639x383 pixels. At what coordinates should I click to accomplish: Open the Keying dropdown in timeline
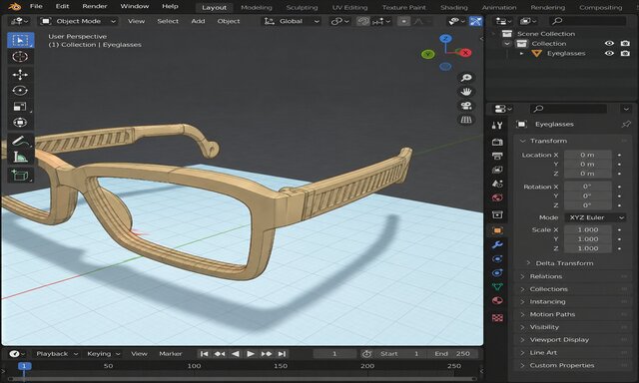[104, 354]
